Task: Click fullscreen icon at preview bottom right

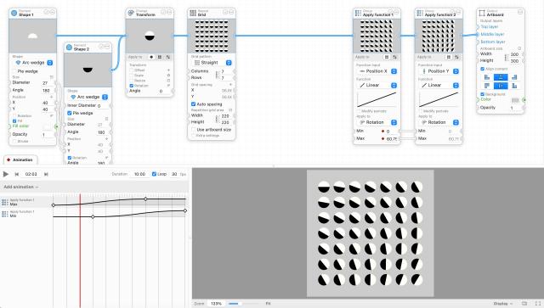Action: (537, 304)
